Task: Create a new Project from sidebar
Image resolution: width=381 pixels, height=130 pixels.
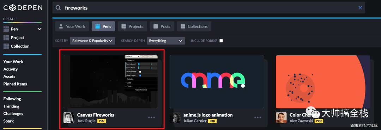Action: click(x=17, y=38)
